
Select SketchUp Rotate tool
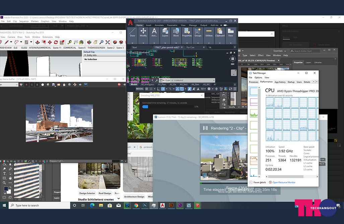[x=56, y=42]
